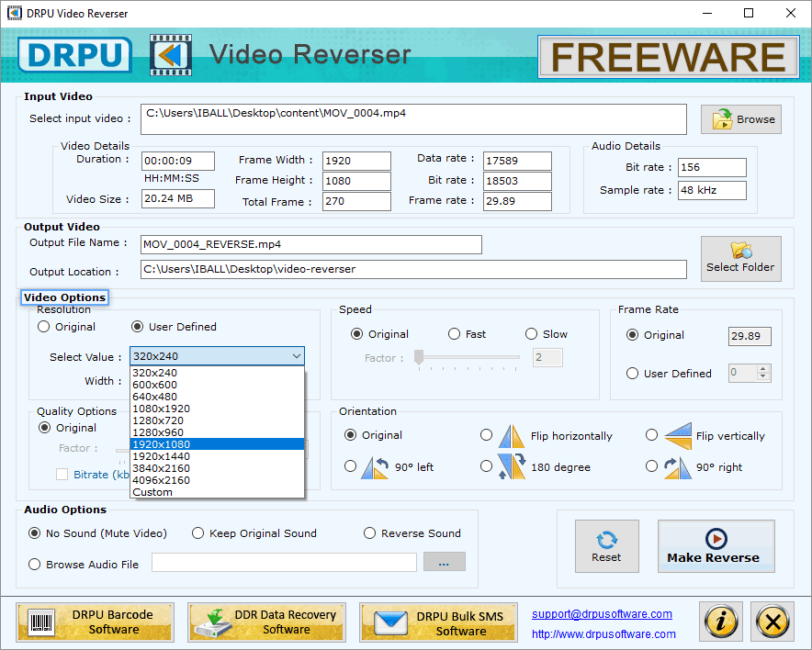Pick 3840x2160 from the resolution list
Image resolution: width=812 pixels, height=650 pixels.
point(217,468)
